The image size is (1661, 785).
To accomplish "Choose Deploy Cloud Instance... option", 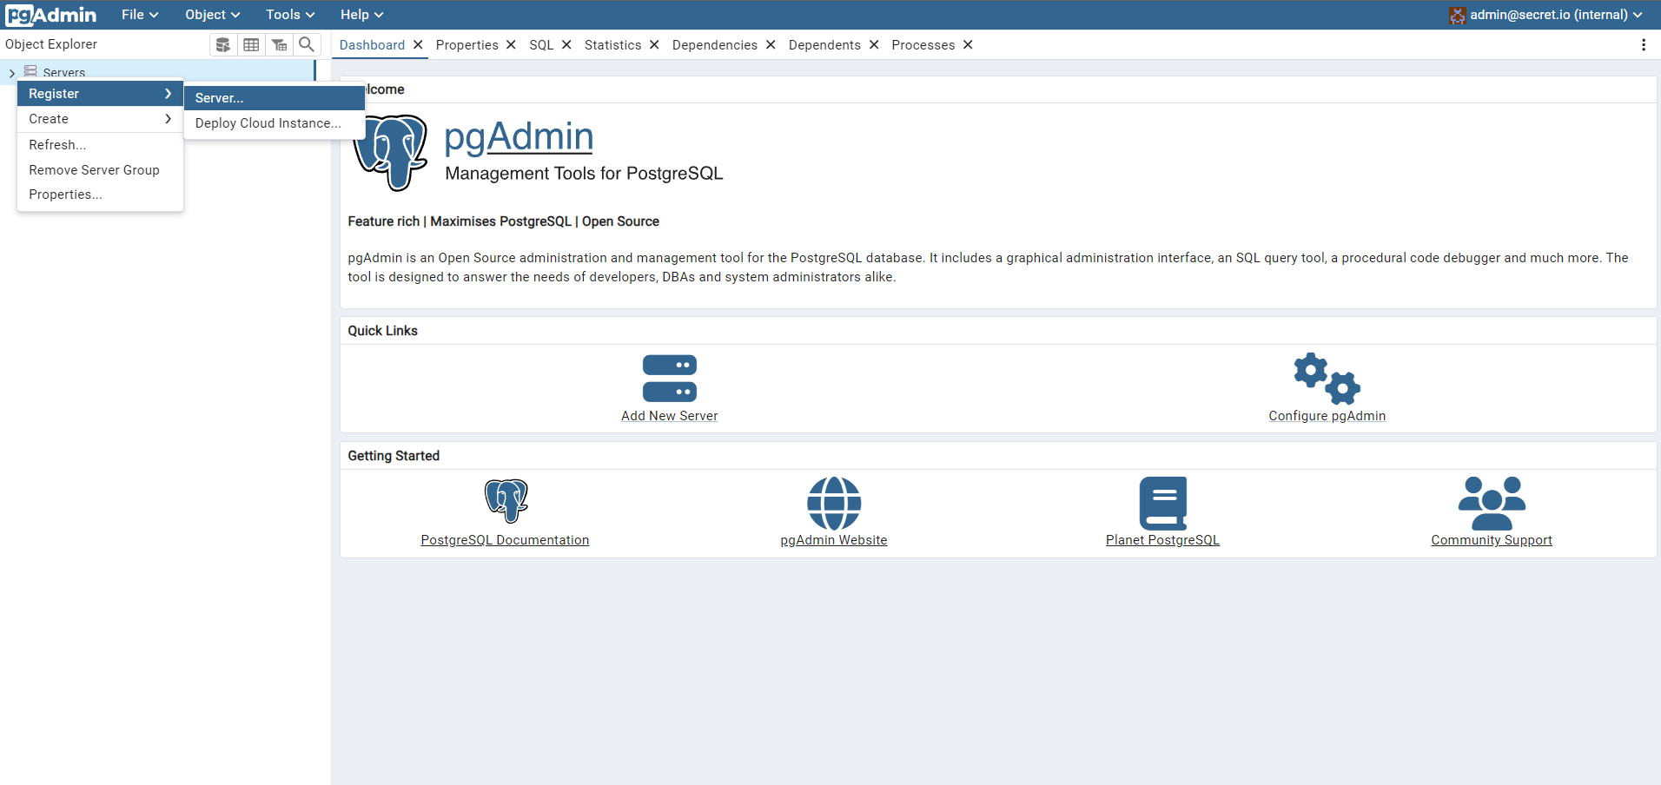I will [x=275, y=123].
